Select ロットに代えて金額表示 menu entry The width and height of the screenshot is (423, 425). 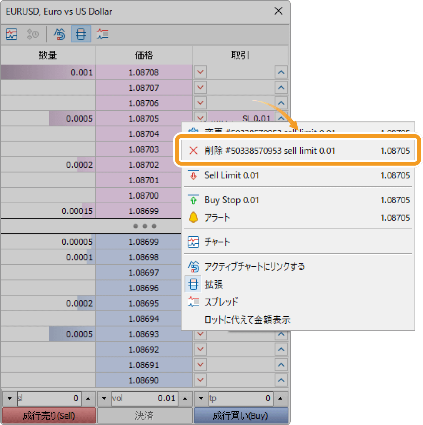298,320
